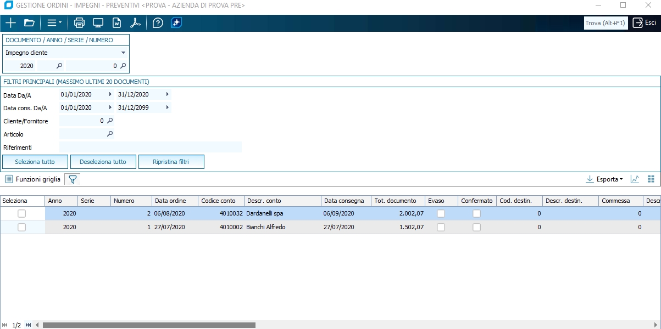661x329 pixels.
Task: Sort by the Tot. documento column header
Action: click(398, 201)
